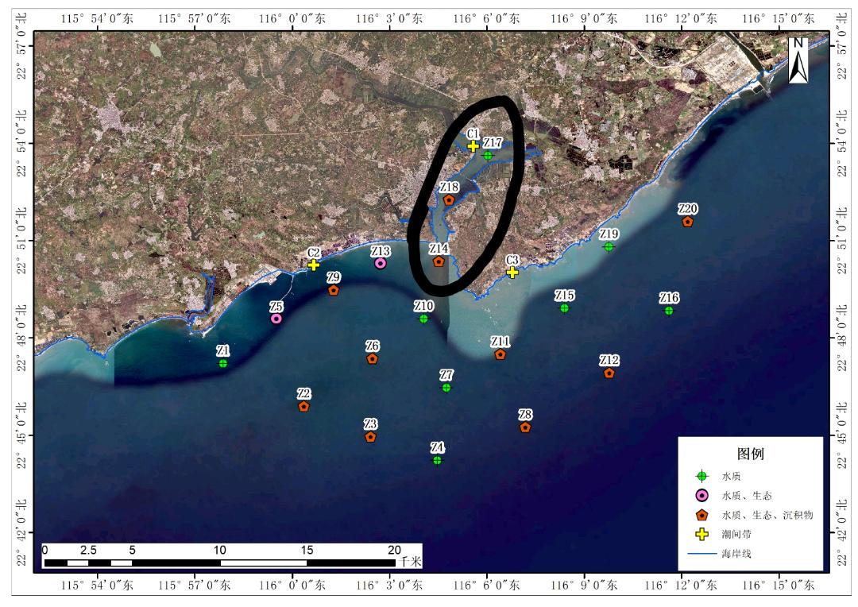
Task: Click the scale bar's 2.5 label
Action: tap(88, 550)
